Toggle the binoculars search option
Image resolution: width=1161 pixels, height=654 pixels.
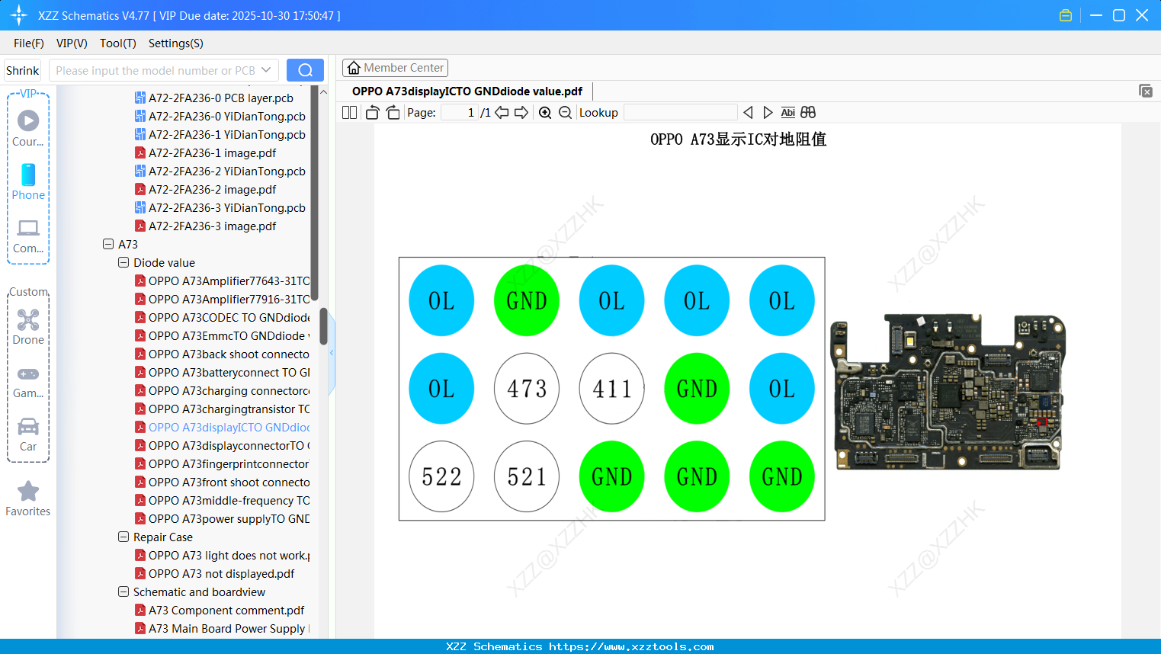[x=807, y=112]
